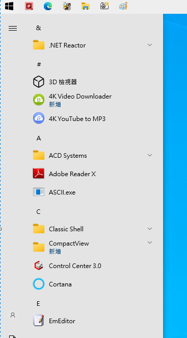The height and width of the screenshot is (338, 187).
Task: Launch 3D 檢視器 by its name
Action: pos(63,82)
